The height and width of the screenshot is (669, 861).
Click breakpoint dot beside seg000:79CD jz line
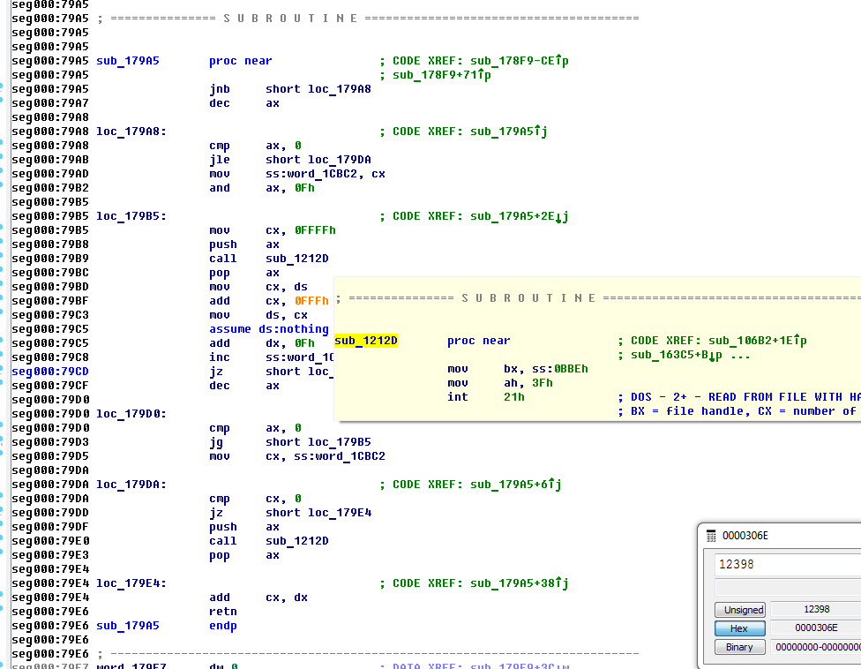tap(2, 372)
